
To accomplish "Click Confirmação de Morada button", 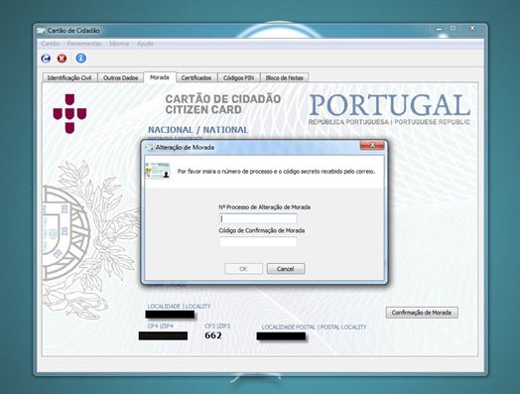I will click(422, 313).
